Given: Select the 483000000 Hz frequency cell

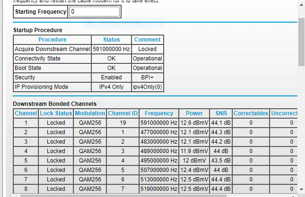Looking at the screenshot, I should pyautogui.click(x=159, y=142).
